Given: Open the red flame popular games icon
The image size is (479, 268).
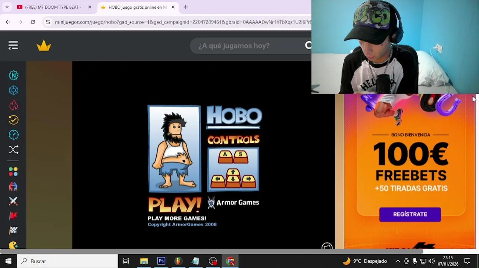Looking at the screenshot, I should click(x=13, y=105).
